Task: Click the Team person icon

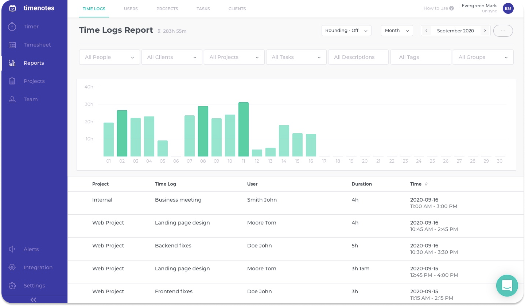Action: (12, 99)
